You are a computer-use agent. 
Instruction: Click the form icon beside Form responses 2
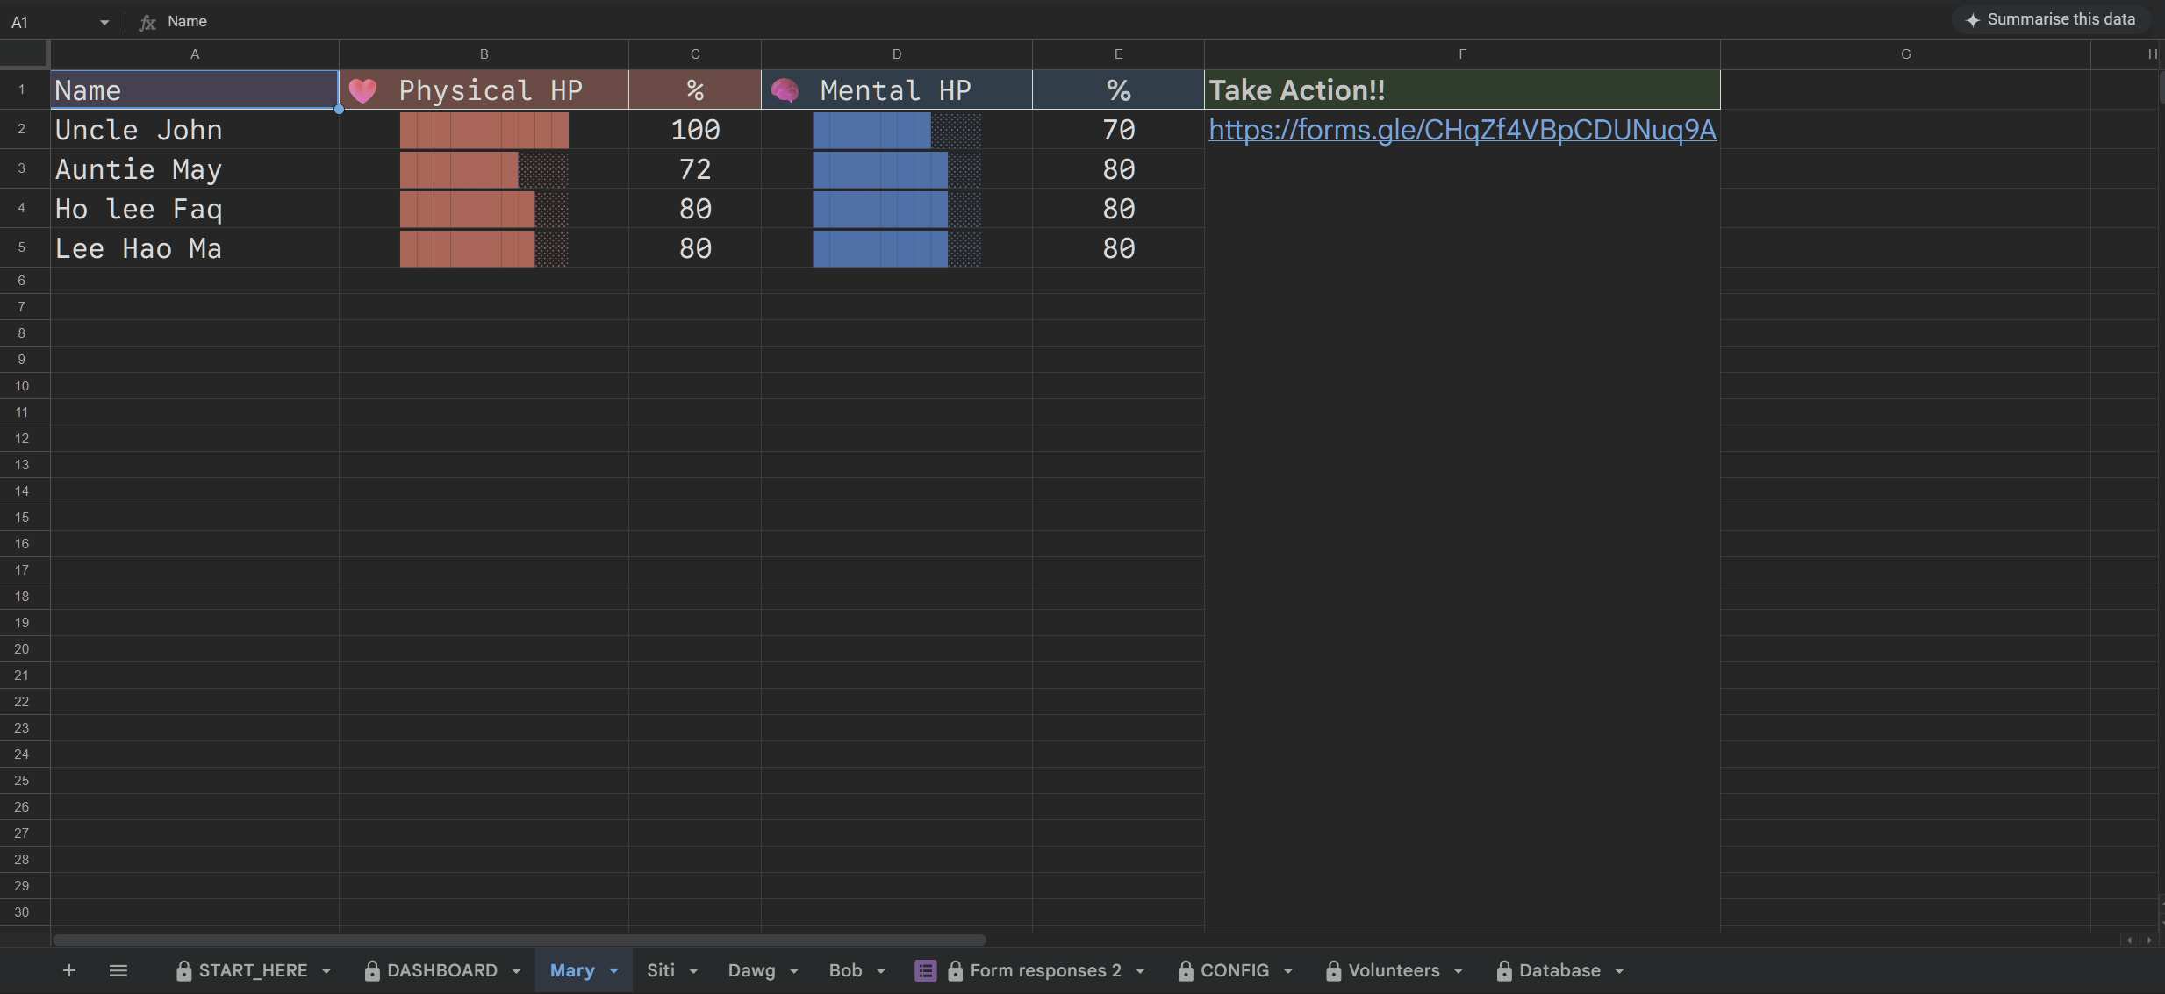point(925,970)
